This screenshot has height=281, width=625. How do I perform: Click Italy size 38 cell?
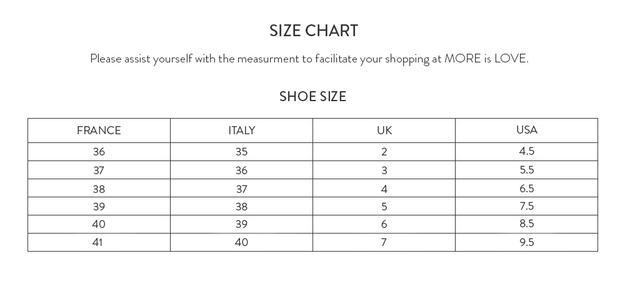pyautogui.click(x=241, y=206)
